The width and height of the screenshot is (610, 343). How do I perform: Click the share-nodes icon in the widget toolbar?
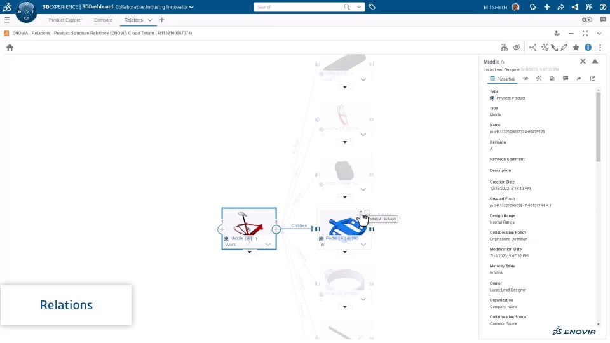pos(532,48)
